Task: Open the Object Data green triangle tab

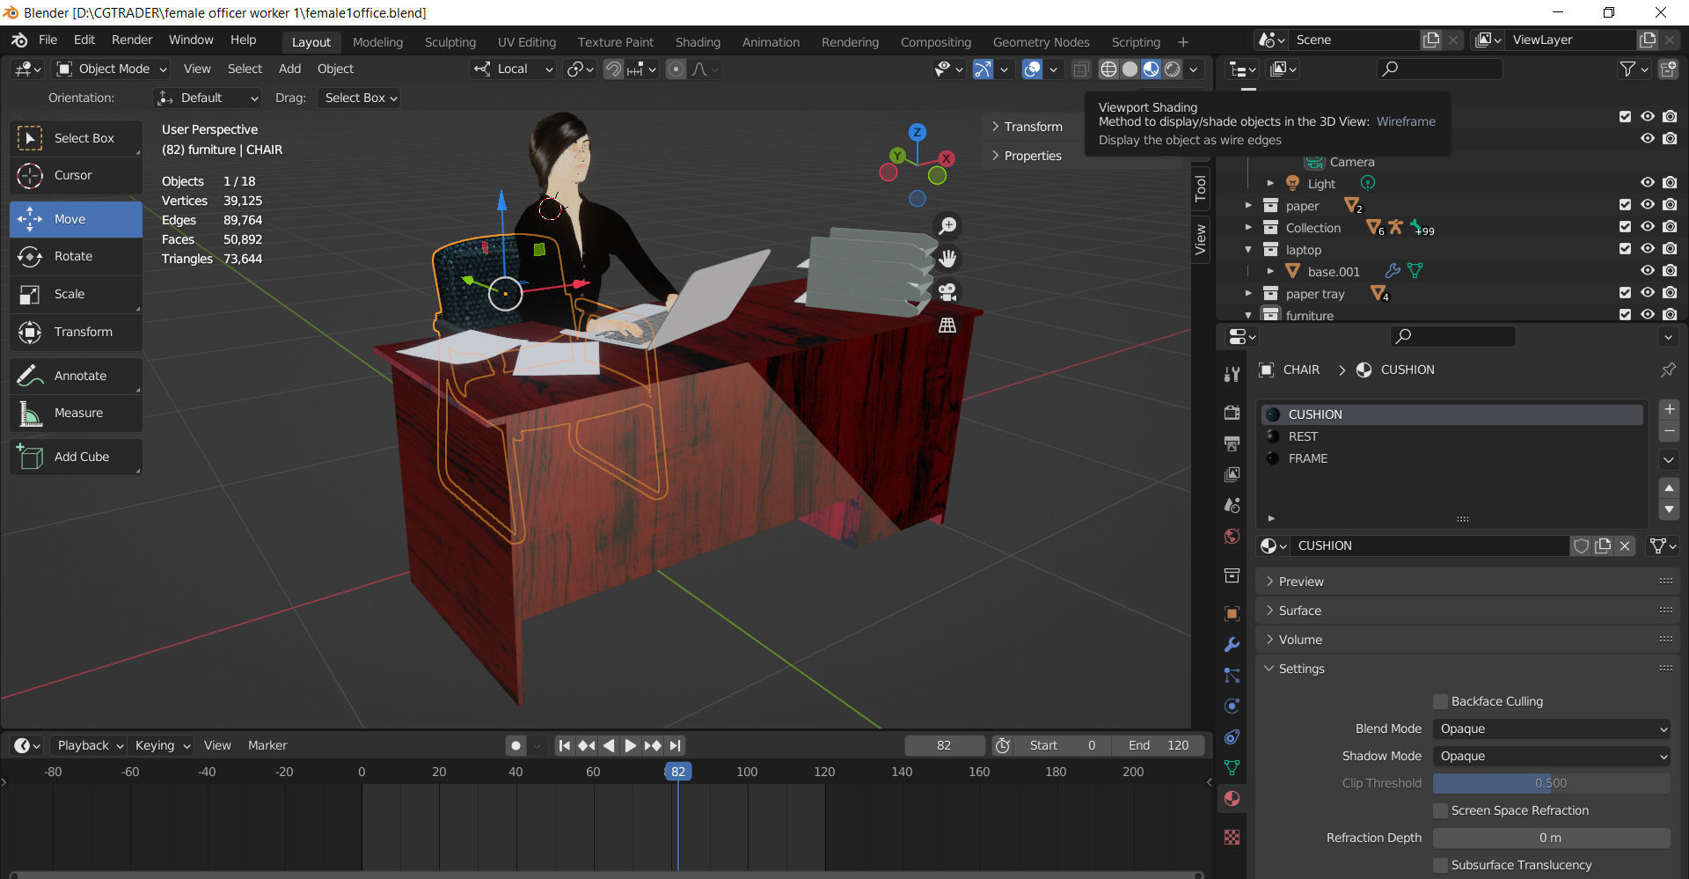Action: point(1232,767)
